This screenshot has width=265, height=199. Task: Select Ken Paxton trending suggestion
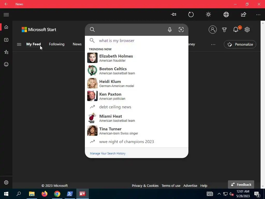click(137, 96)
